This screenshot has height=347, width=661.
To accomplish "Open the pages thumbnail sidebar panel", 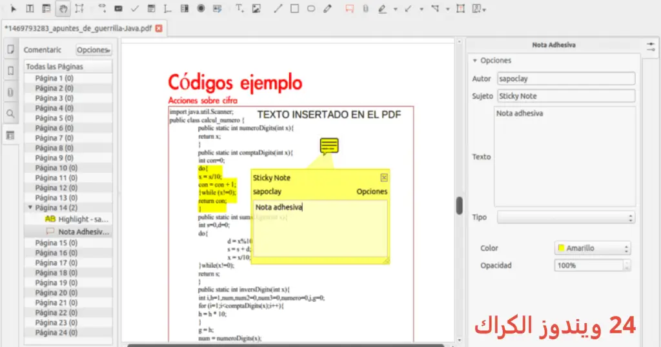I will [10, 50].
